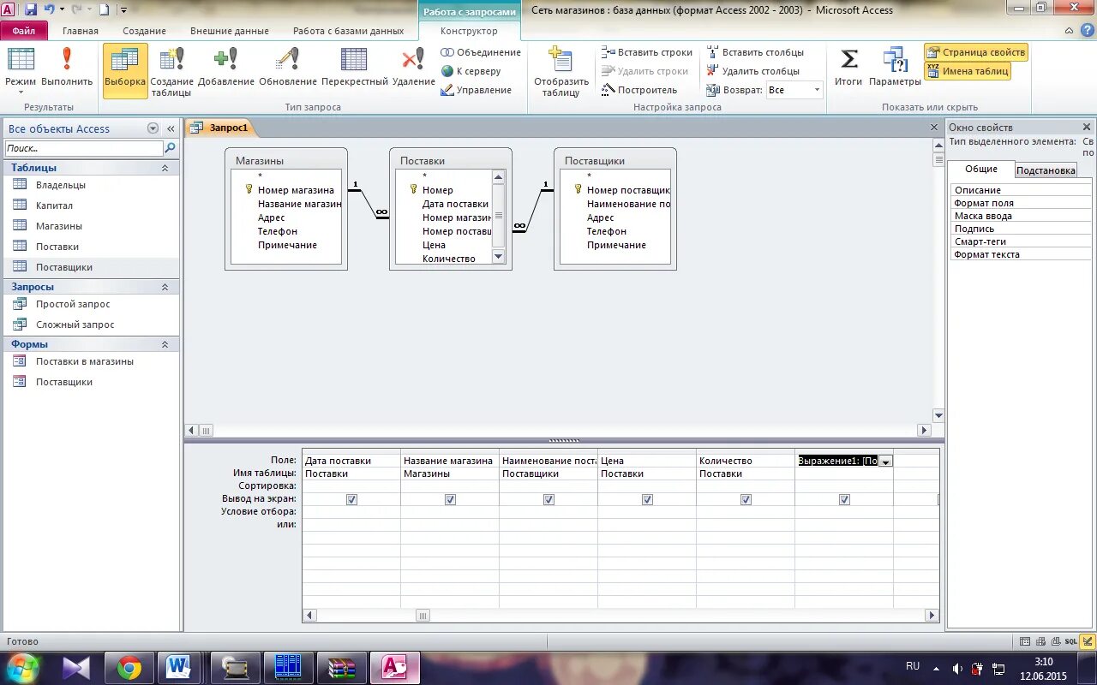Click the navigation pane search field
1097x685 pixels.
[x=83, y=148]
